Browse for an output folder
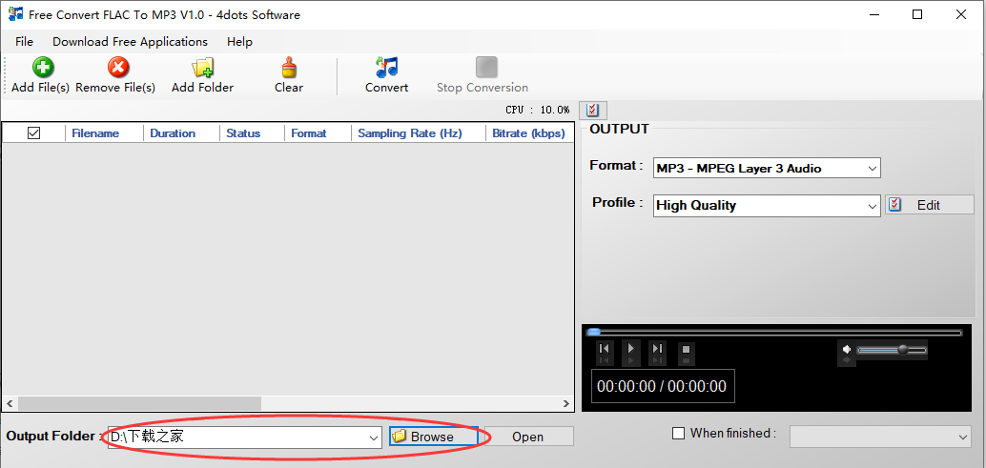The width and height of the screenshot is (986, 468). pyautogui.click(x=434, y=437)
